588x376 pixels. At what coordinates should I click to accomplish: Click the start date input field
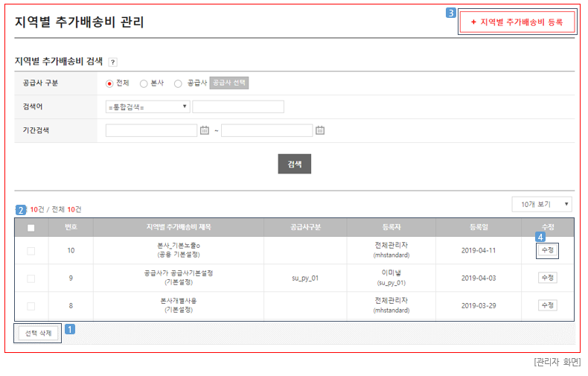tap(151, 130)
